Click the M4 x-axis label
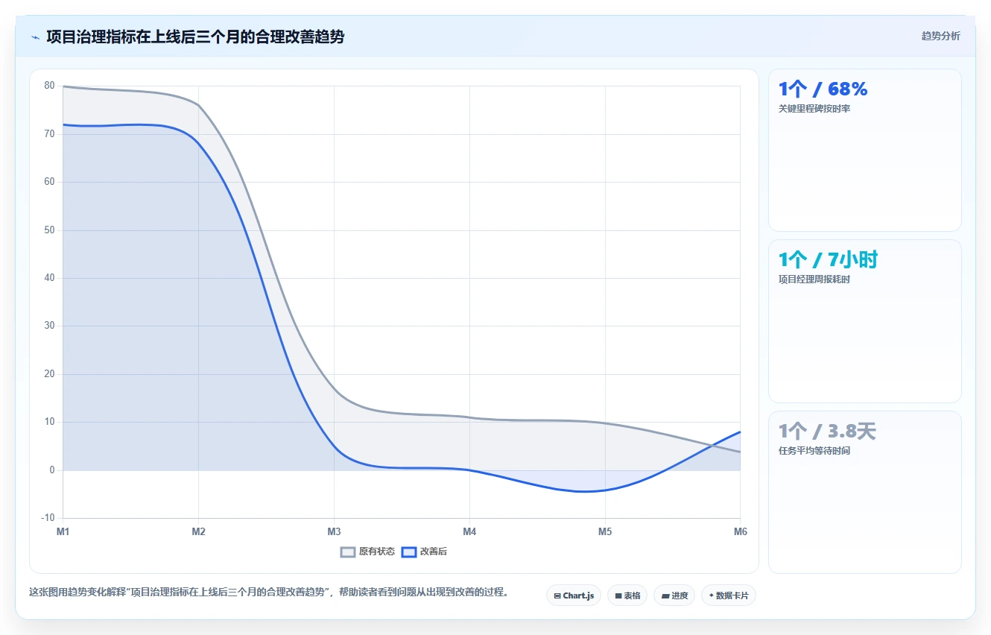The height and width of the screenshot is (635, 991). point(469,531)
